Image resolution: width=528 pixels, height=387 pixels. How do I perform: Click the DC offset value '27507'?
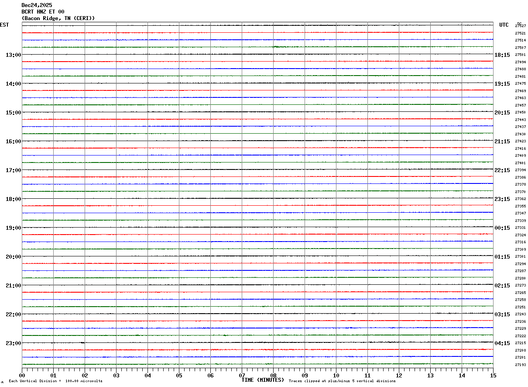pyautogui.click(x=520, y=48)
